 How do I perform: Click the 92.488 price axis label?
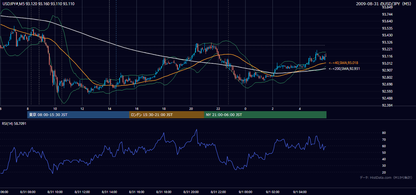click(387, 98)
